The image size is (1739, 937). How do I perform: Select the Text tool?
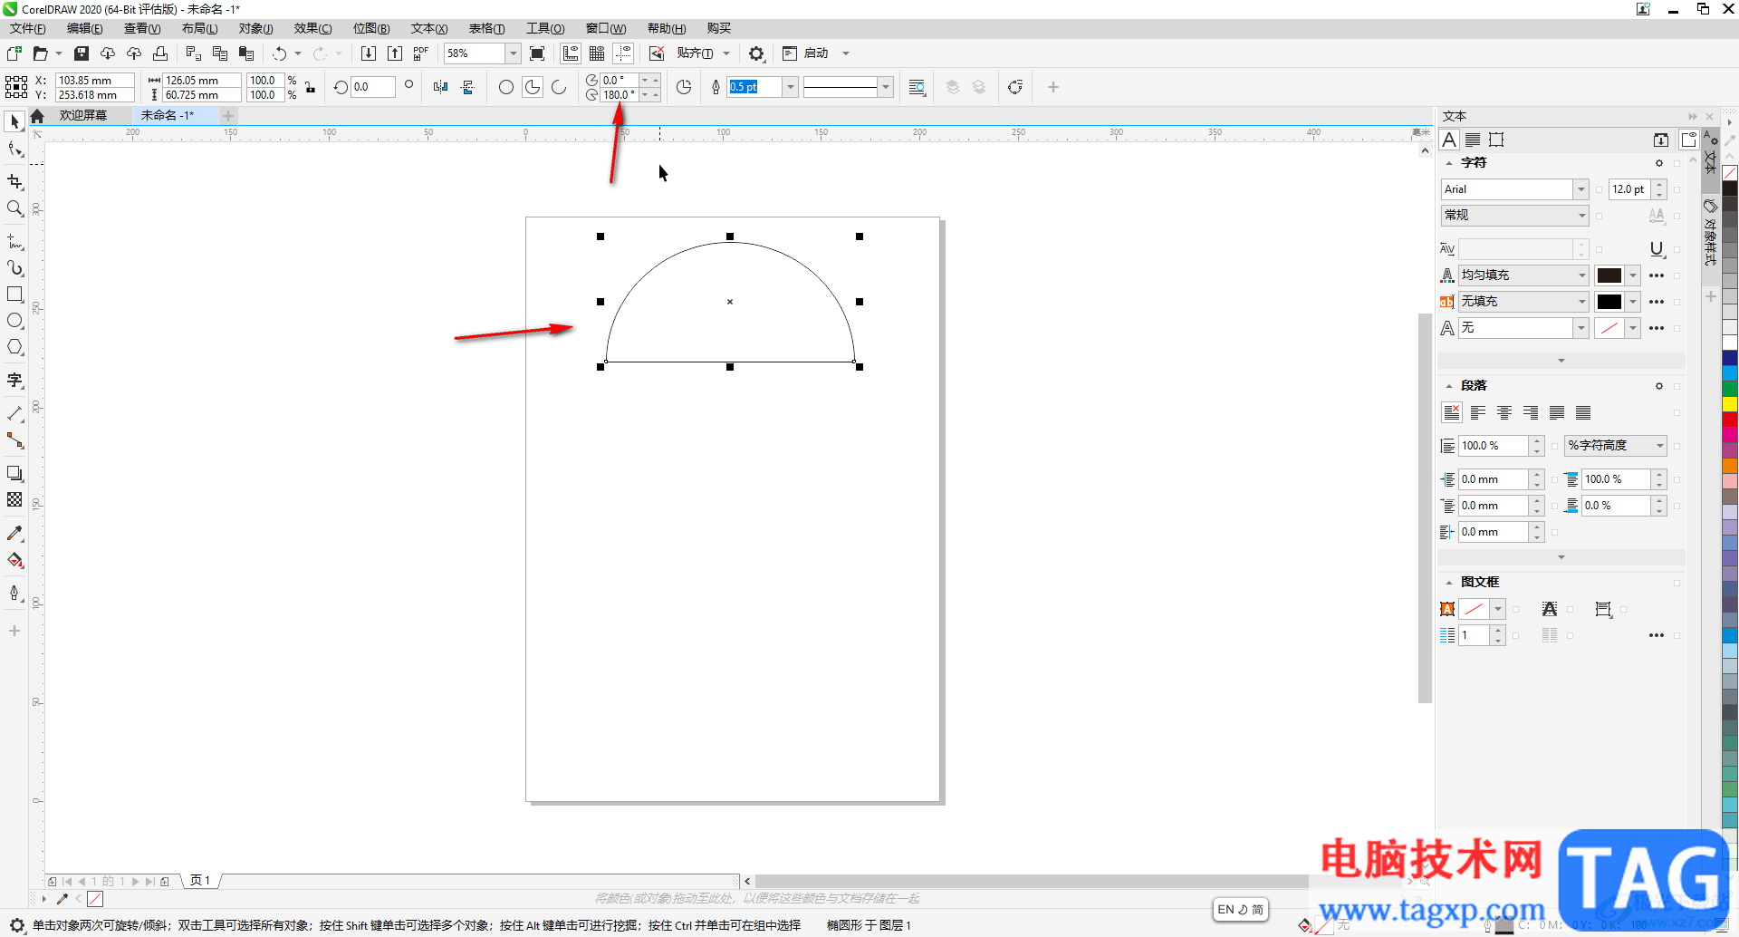pos(14,381)
